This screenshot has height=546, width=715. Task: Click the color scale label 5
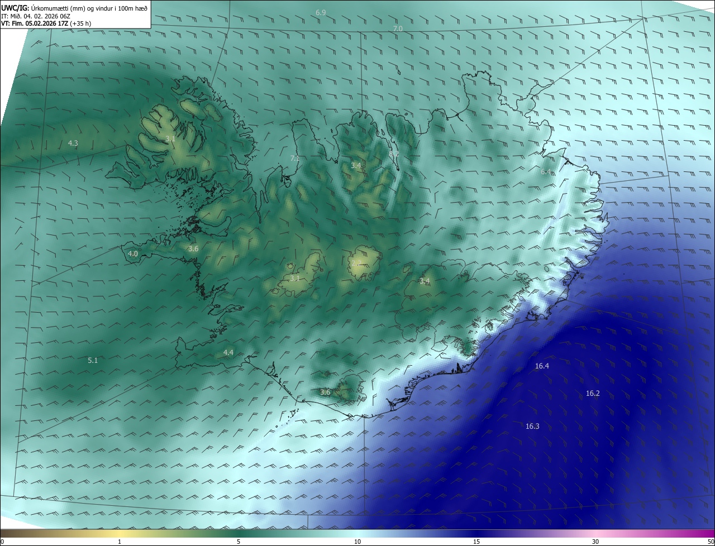[x=239, y=542]
